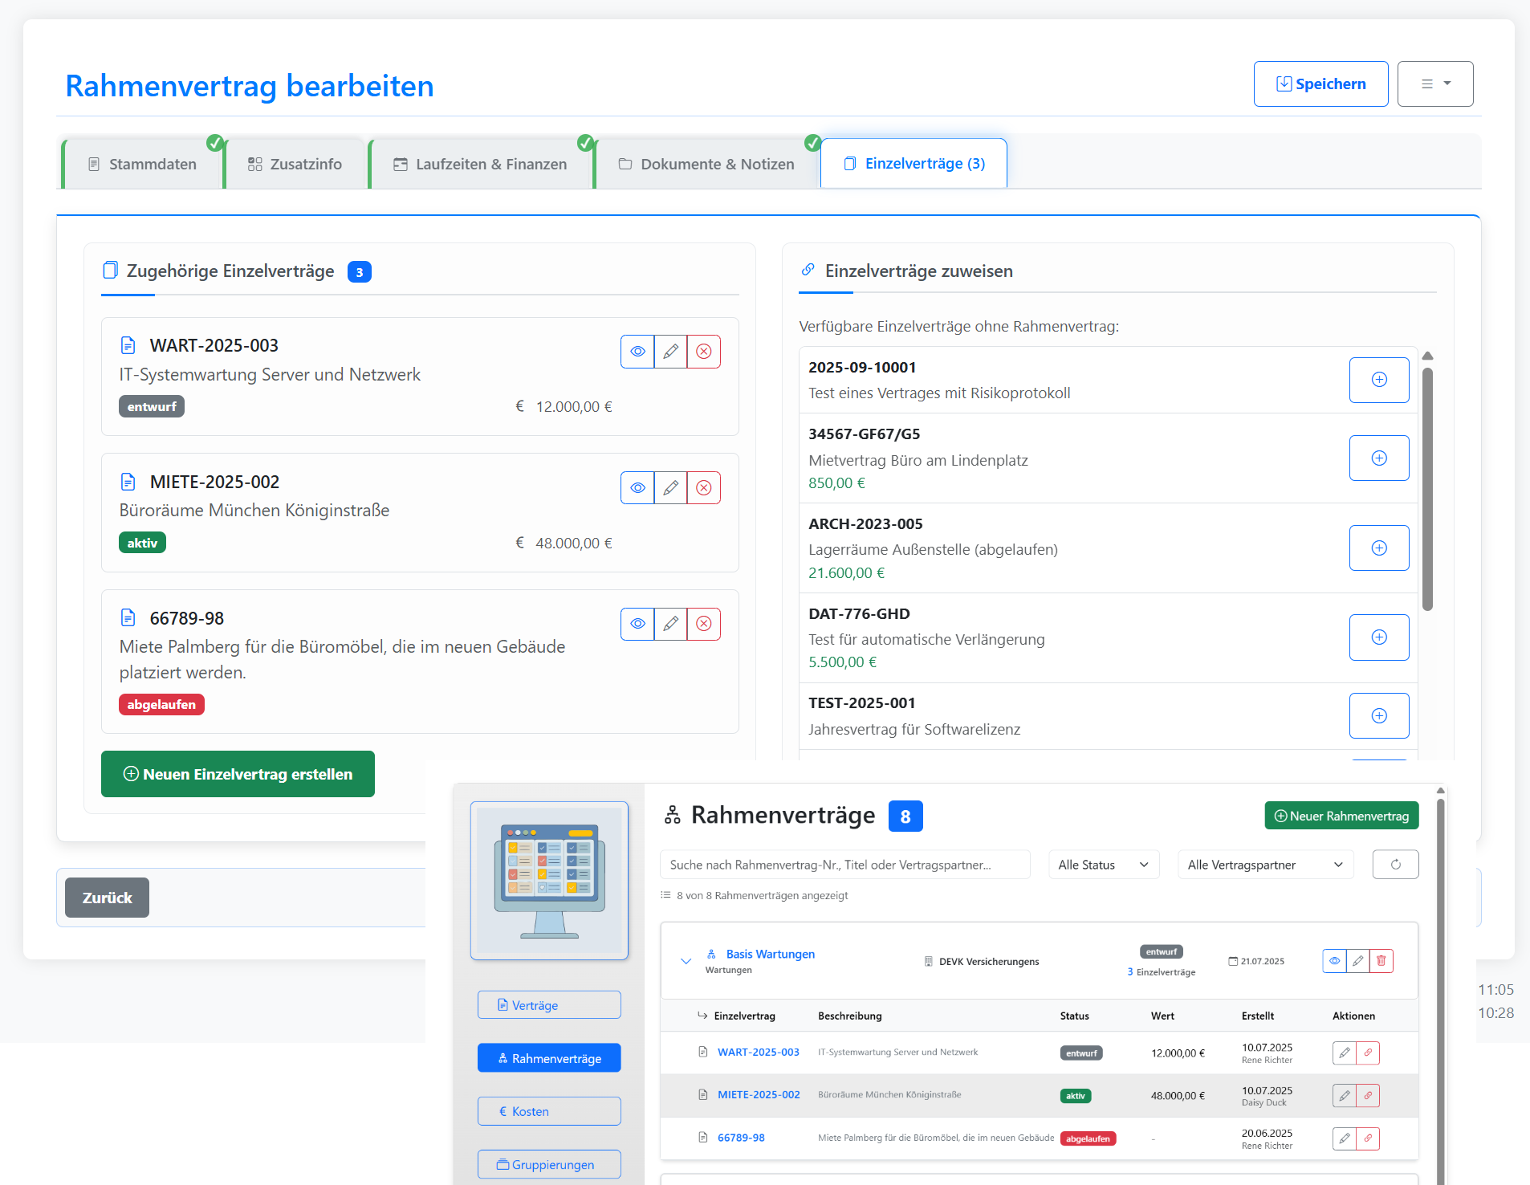This screenshot has height=1185, width=1530.
Task: Add DAT-776-GHD using its plus icon
Action: [1379, 637]
